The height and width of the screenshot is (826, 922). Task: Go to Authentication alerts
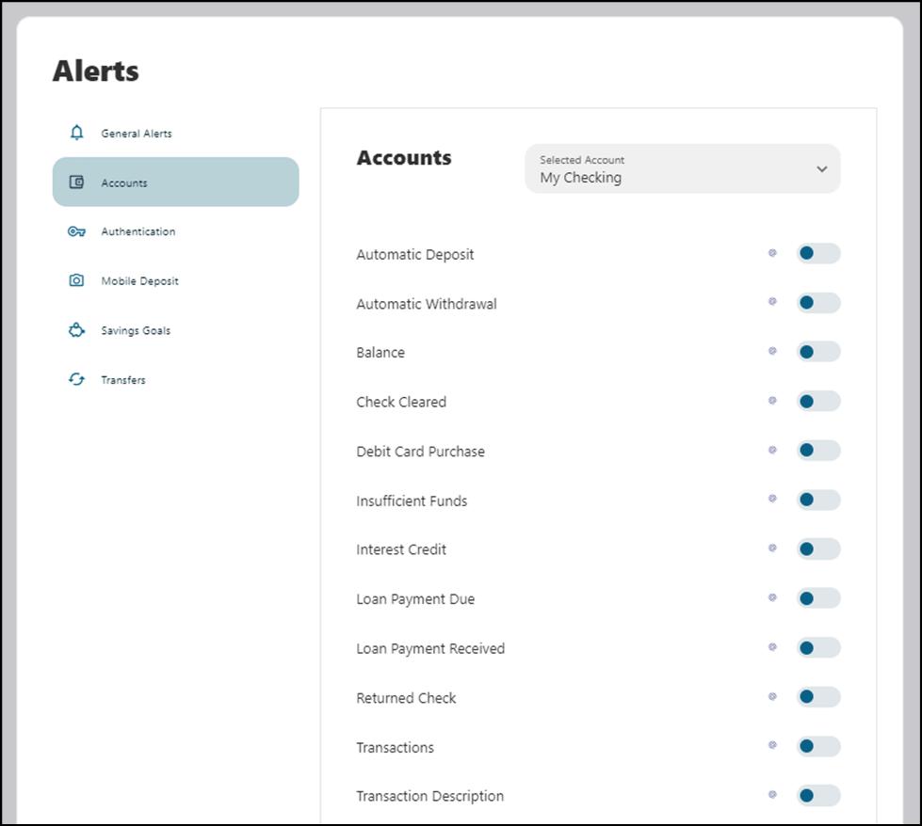tap(176, 231)
